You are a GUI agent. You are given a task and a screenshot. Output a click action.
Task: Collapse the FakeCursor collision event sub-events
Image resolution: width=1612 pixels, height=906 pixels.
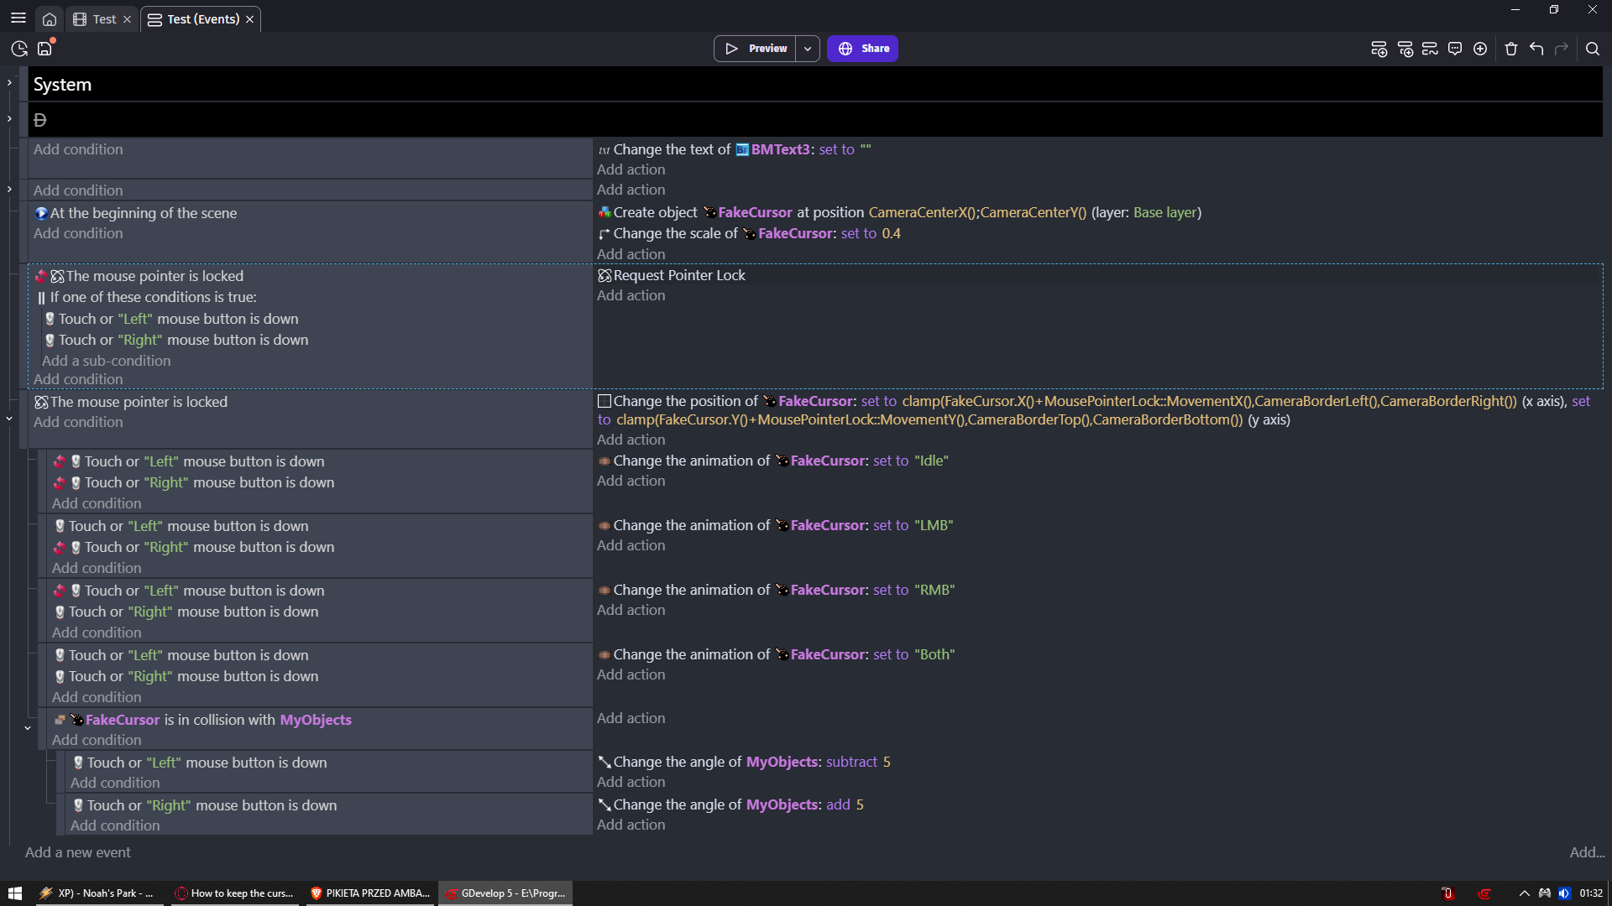(x=28, y=728)
